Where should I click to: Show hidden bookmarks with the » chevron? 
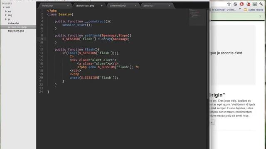(240, 9)
